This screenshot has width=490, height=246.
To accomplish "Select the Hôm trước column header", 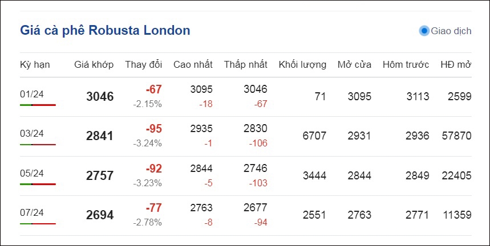I will point(406,64).
